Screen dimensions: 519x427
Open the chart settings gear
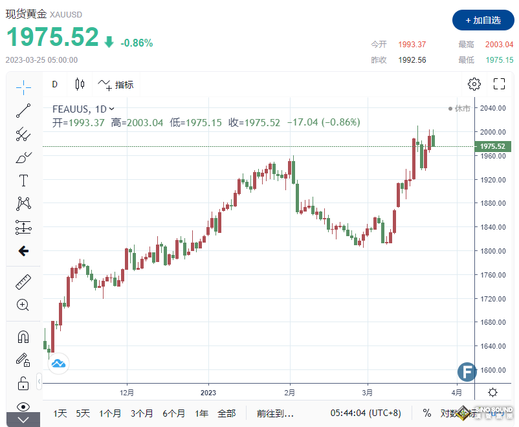tap(474, 84)
